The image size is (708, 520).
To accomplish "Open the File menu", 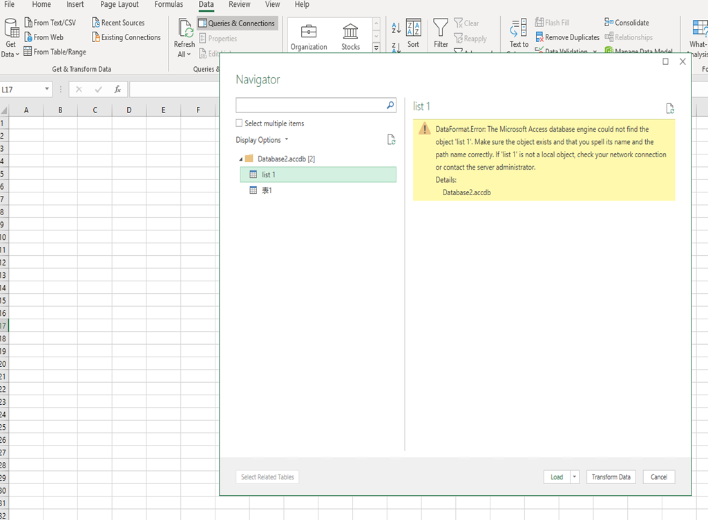I will point(9,5).
